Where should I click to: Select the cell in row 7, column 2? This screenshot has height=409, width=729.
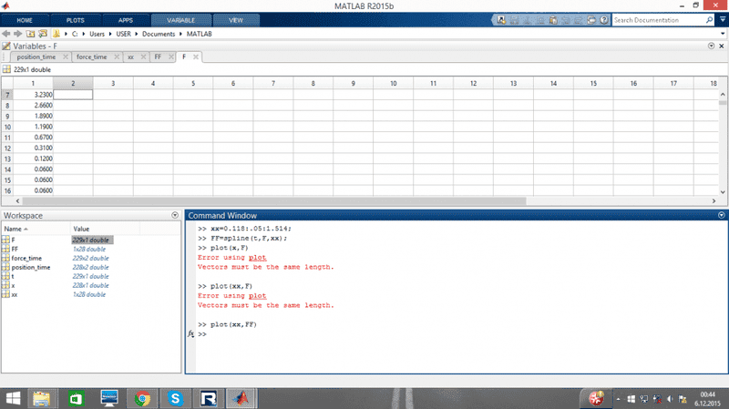(x=73, y=95)
